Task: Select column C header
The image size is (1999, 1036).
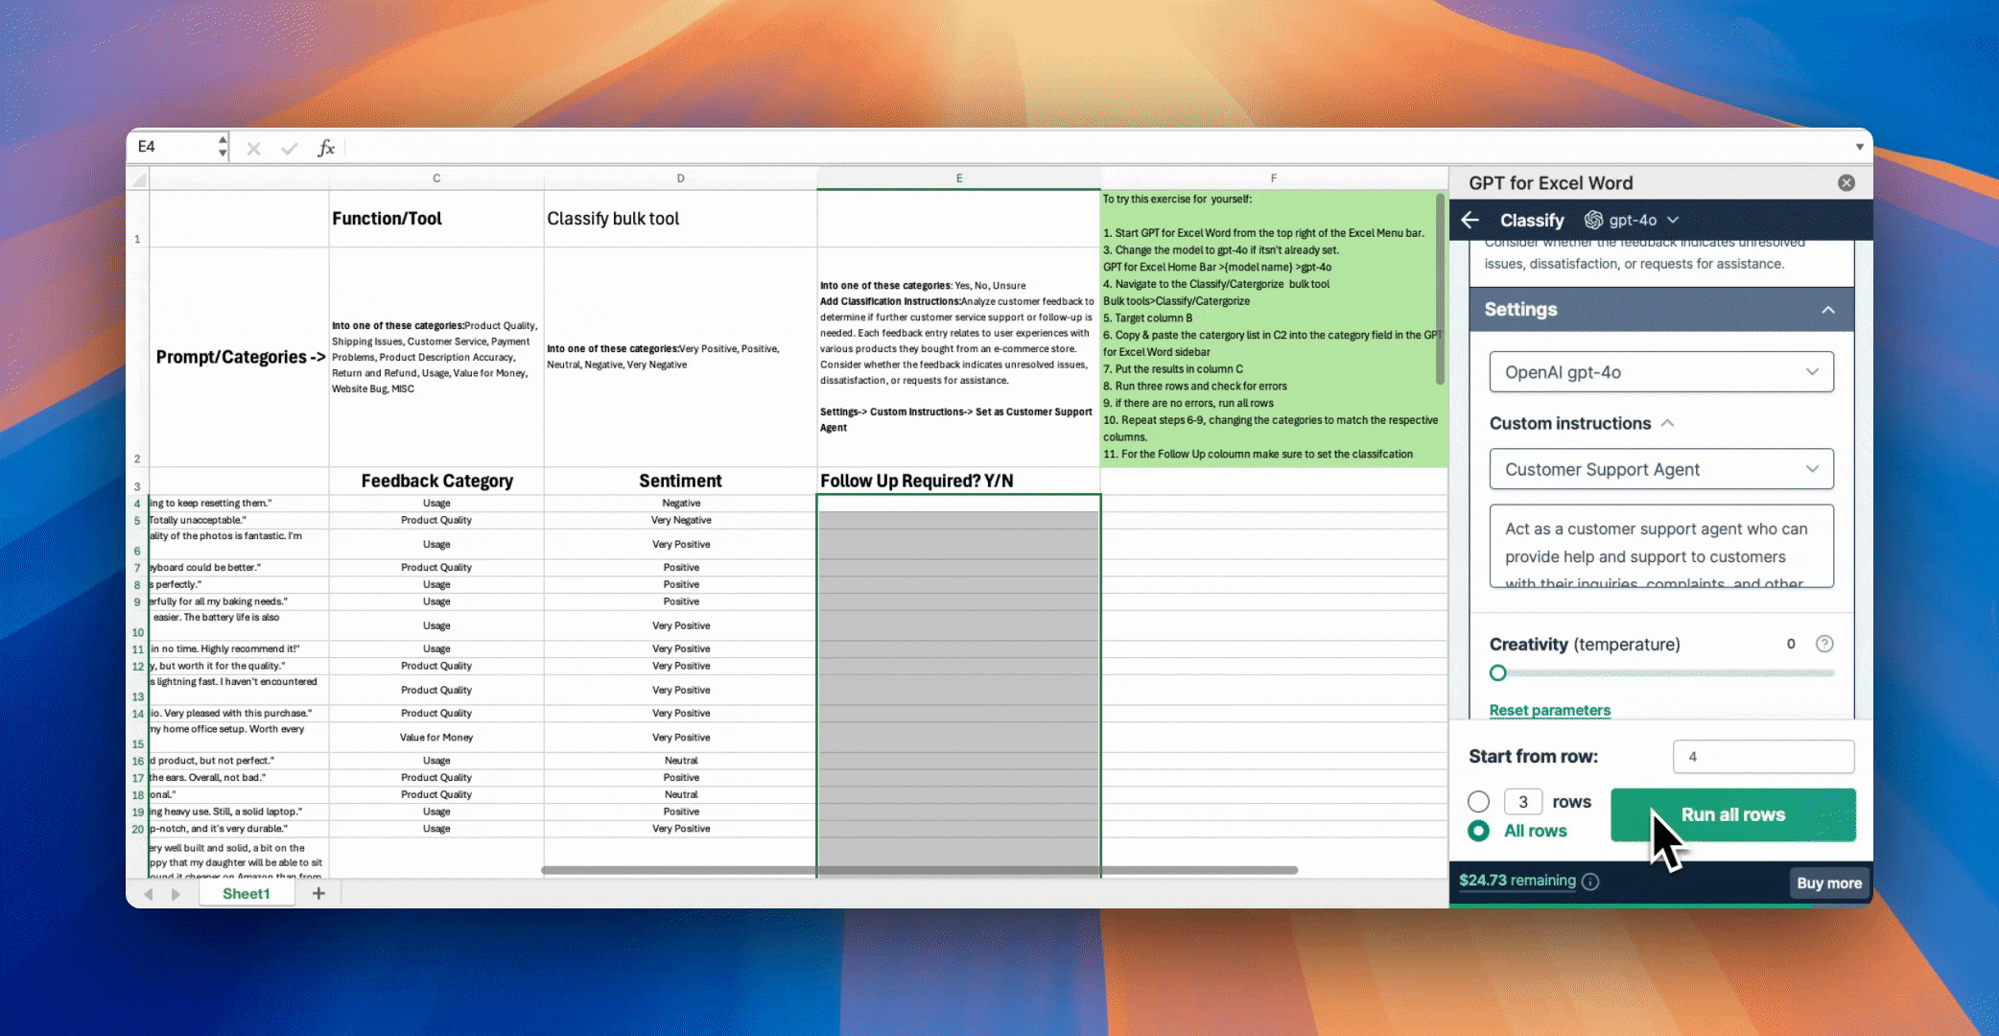Action: (x=436, y=178)
